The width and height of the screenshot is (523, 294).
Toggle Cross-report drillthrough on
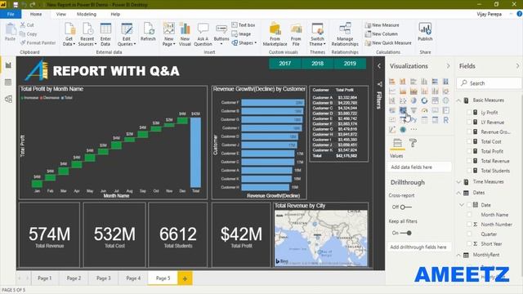pos(405,207)
